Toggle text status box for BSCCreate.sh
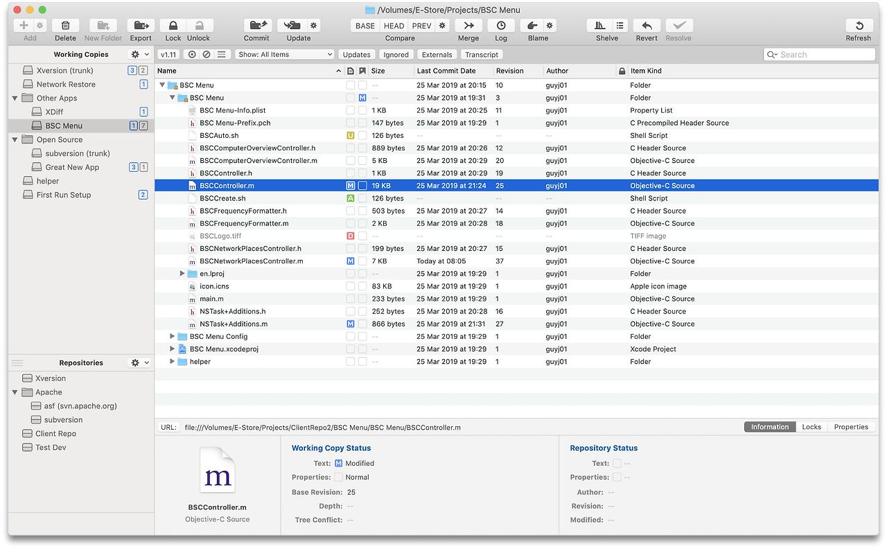Screen dimensions: 887x549 (351, 198)
